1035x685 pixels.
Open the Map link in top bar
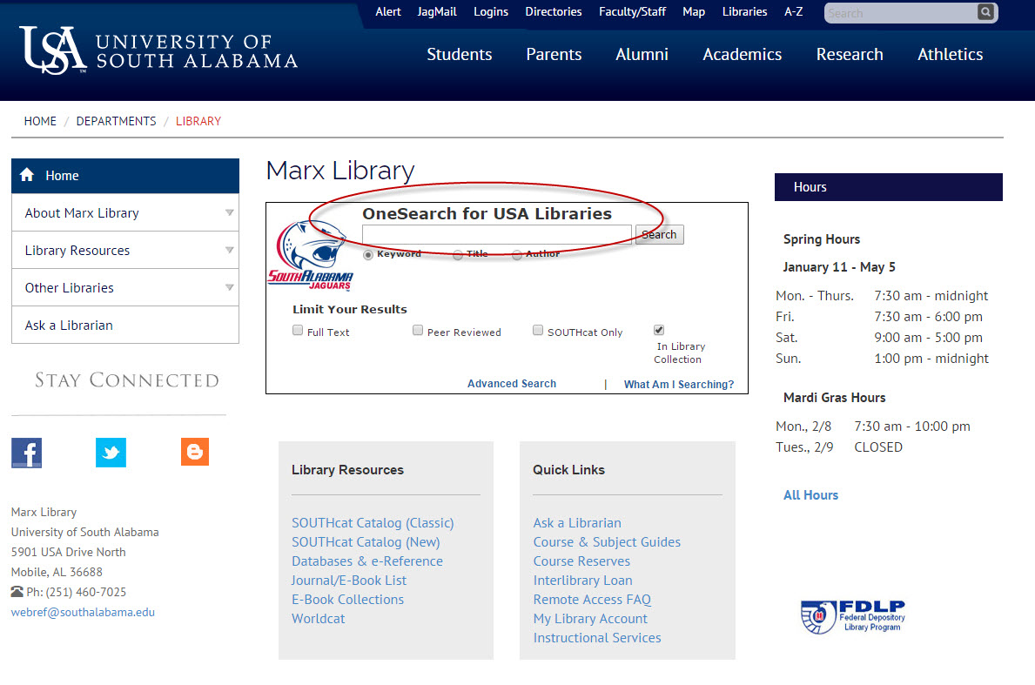[694, 12]
